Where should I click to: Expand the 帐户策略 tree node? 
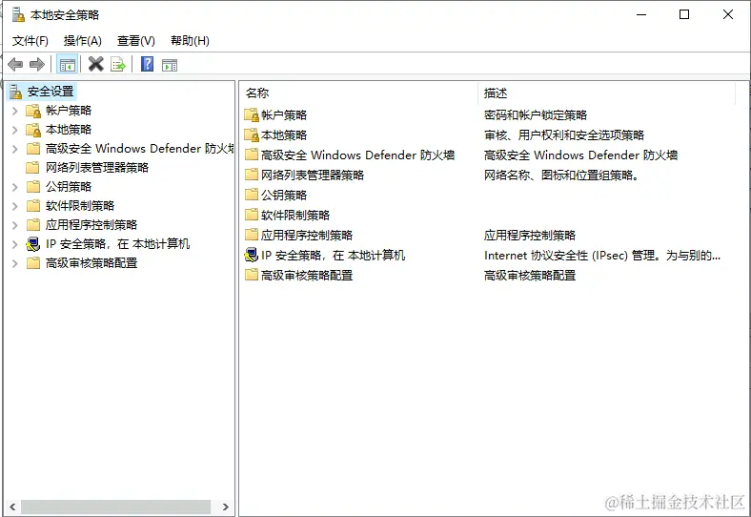tap(15, 112)
